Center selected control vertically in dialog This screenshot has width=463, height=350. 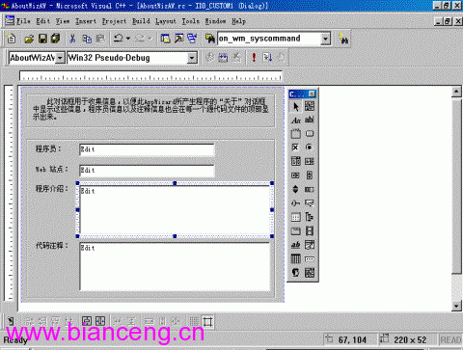[x=87, y=321]
